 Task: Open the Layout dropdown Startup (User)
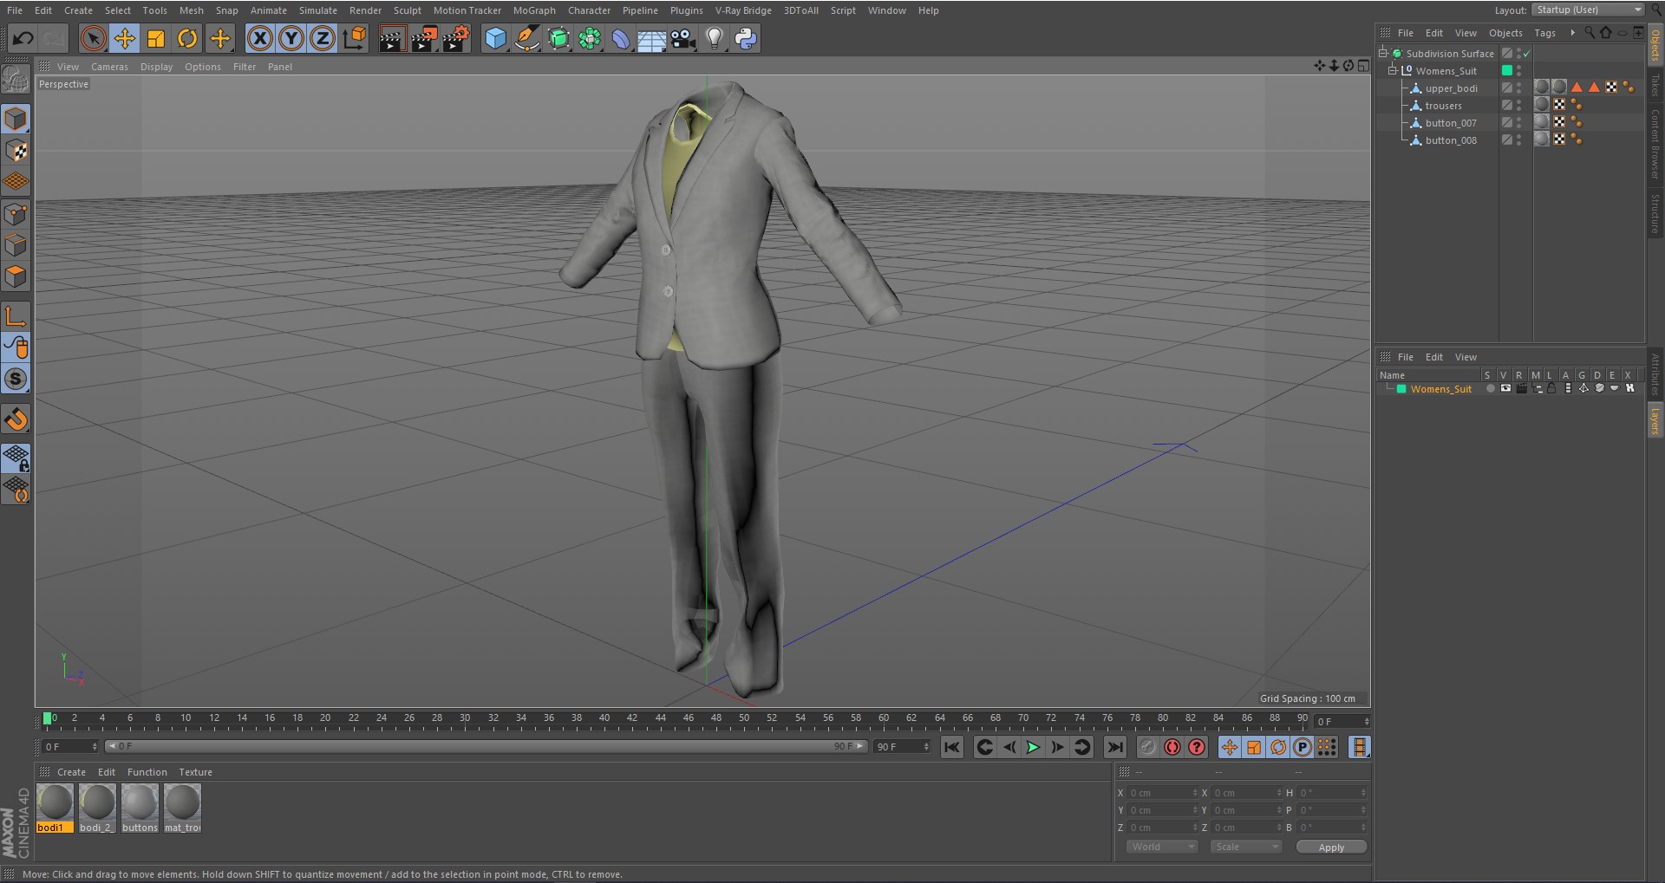1588,10
